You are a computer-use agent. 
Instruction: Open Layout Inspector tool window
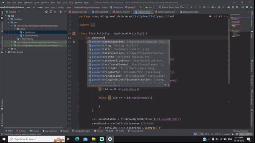(240, 131)
